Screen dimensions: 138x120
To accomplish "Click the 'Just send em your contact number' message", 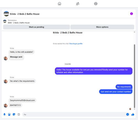I will (116, 92).
